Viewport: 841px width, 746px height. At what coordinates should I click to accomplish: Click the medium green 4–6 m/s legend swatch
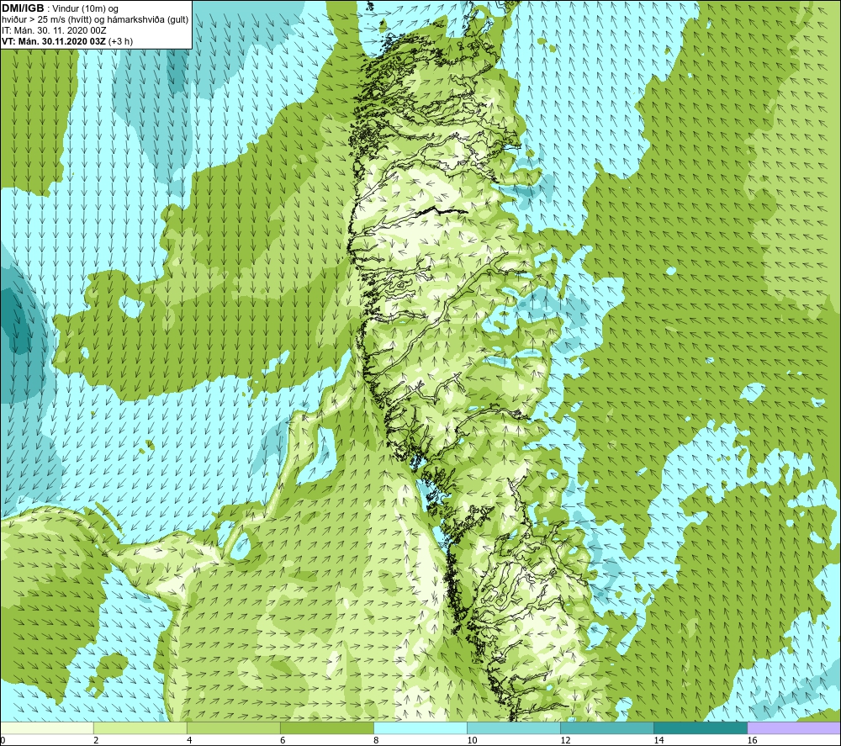point(234,727)
